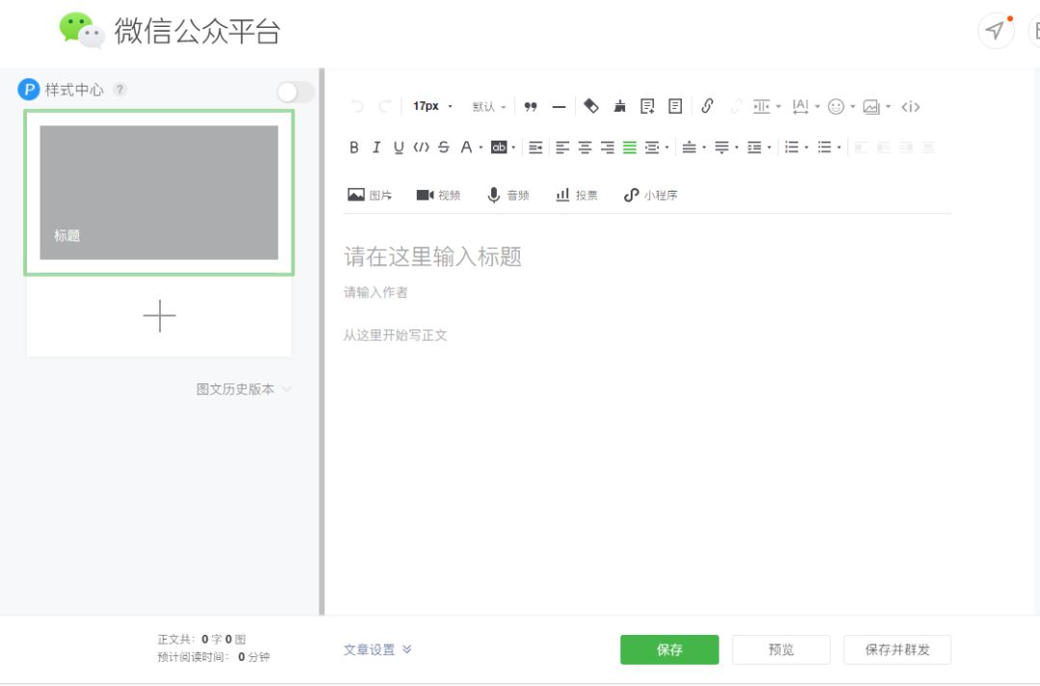Align text to the left
This screenshot has width=1040, height=686.
(562, 147)
